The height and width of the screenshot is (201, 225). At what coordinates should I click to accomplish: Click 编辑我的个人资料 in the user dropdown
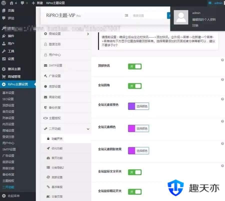[204, 20]
